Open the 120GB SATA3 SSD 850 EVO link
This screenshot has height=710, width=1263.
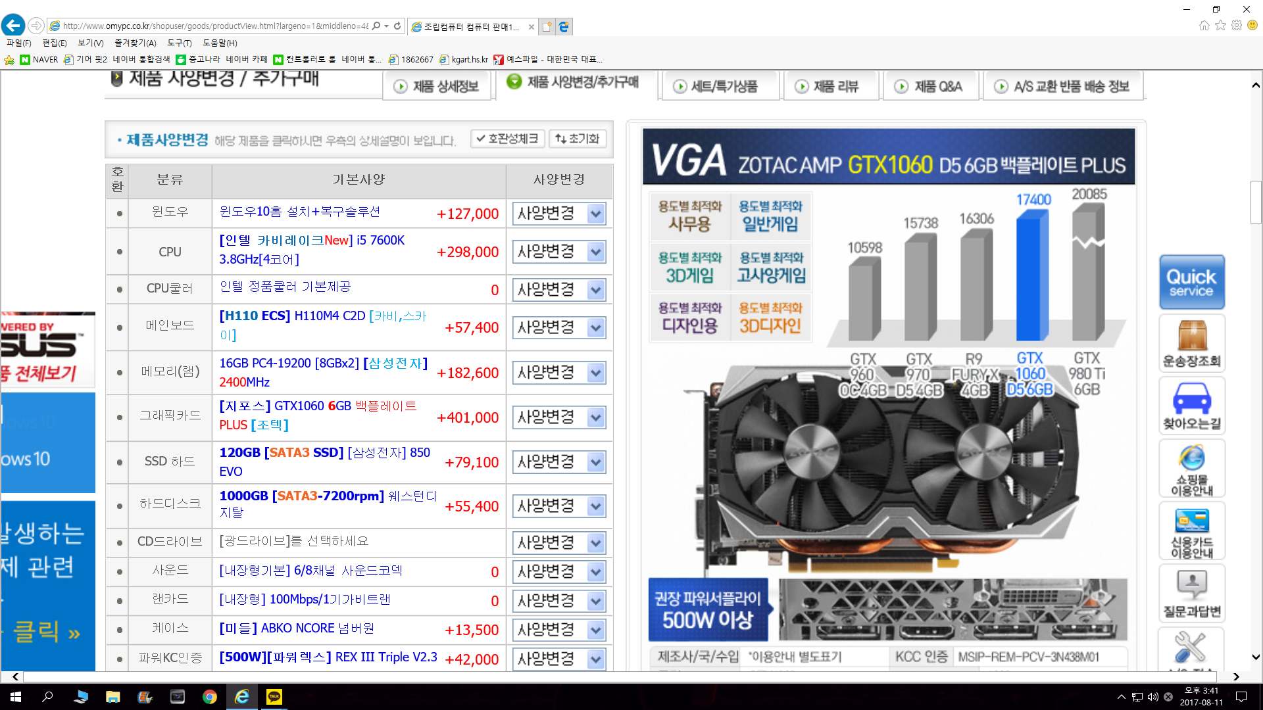coord(324,461)
